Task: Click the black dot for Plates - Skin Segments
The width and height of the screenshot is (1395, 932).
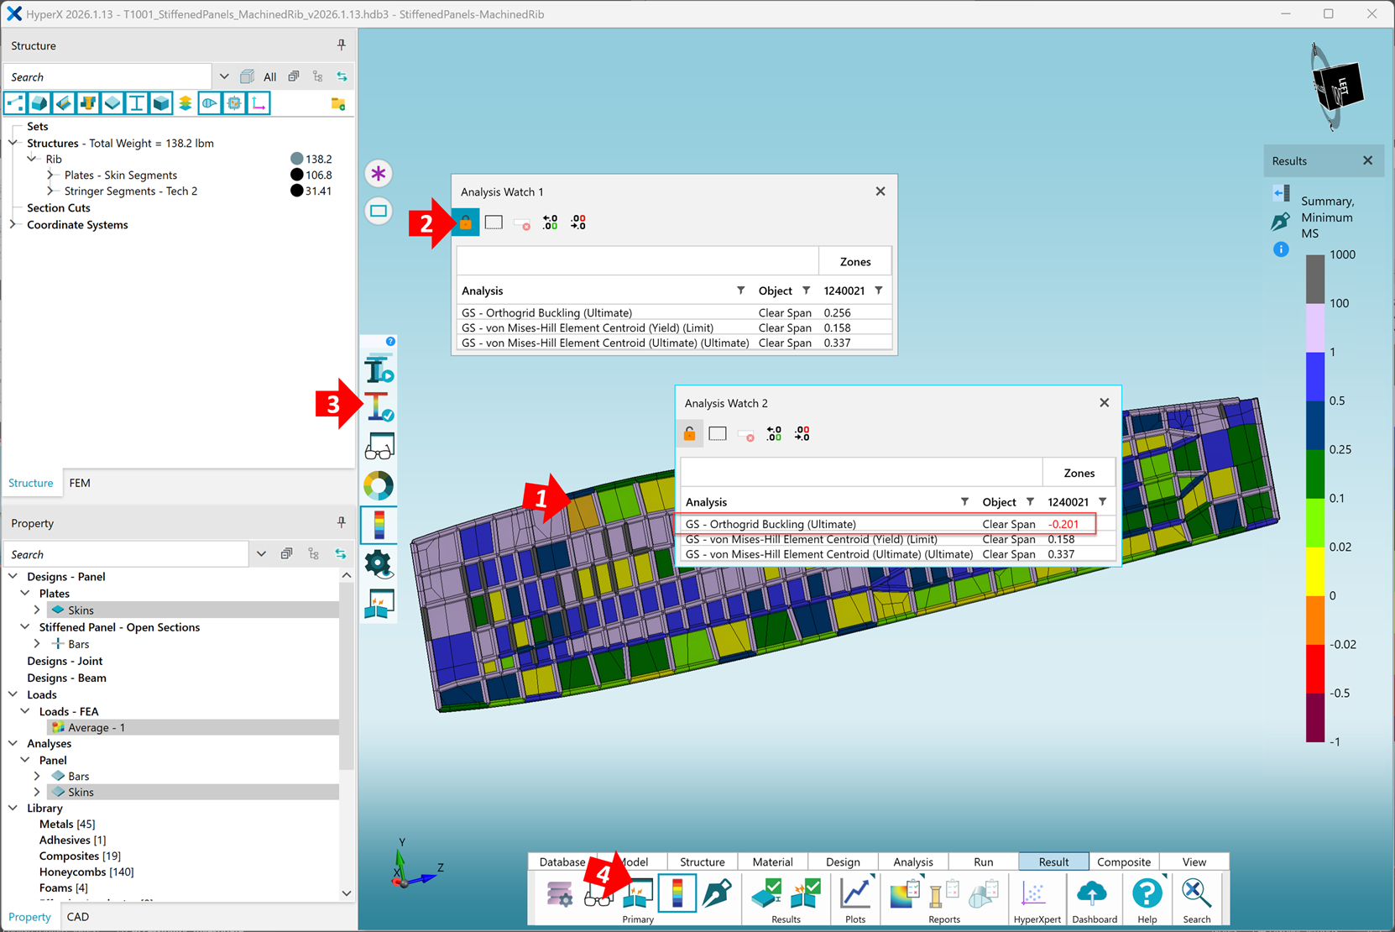Action: pyautogui.click(x=296, y=175)
